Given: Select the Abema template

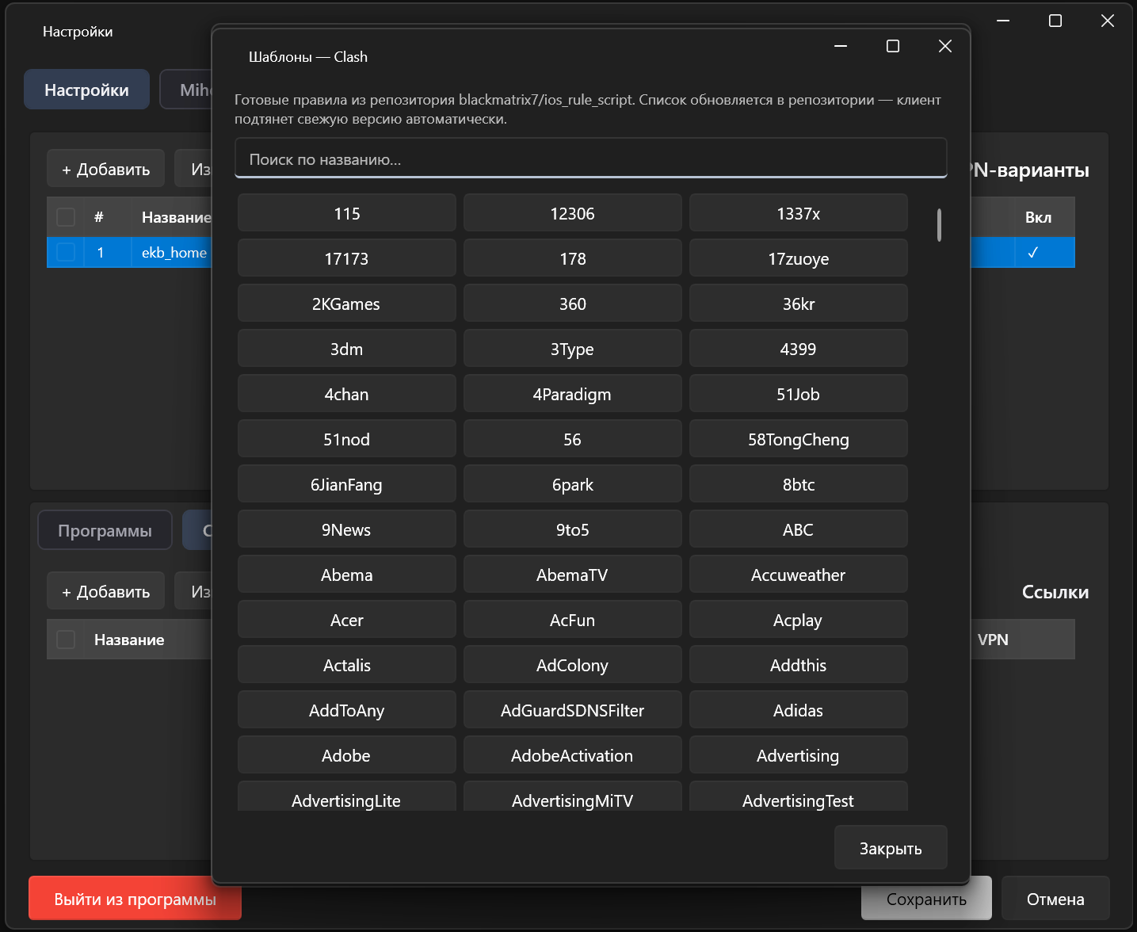Looking at the screenshot, I should click(x=347, y=575).
